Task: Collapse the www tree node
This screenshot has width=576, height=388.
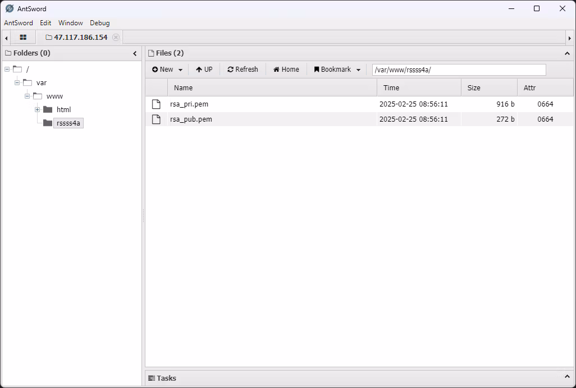Action: tap(27, 96)
